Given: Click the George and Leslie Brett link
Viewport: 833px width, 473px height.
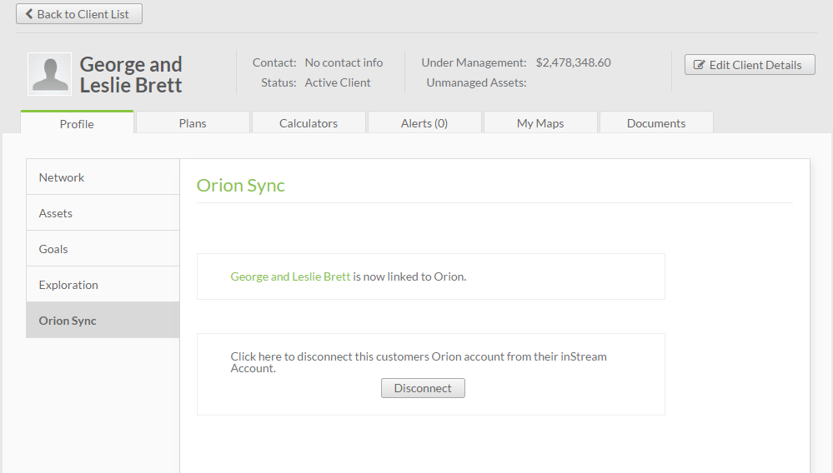Looking at the screenshot, I should pyautogui.click(x=290, y=276).
